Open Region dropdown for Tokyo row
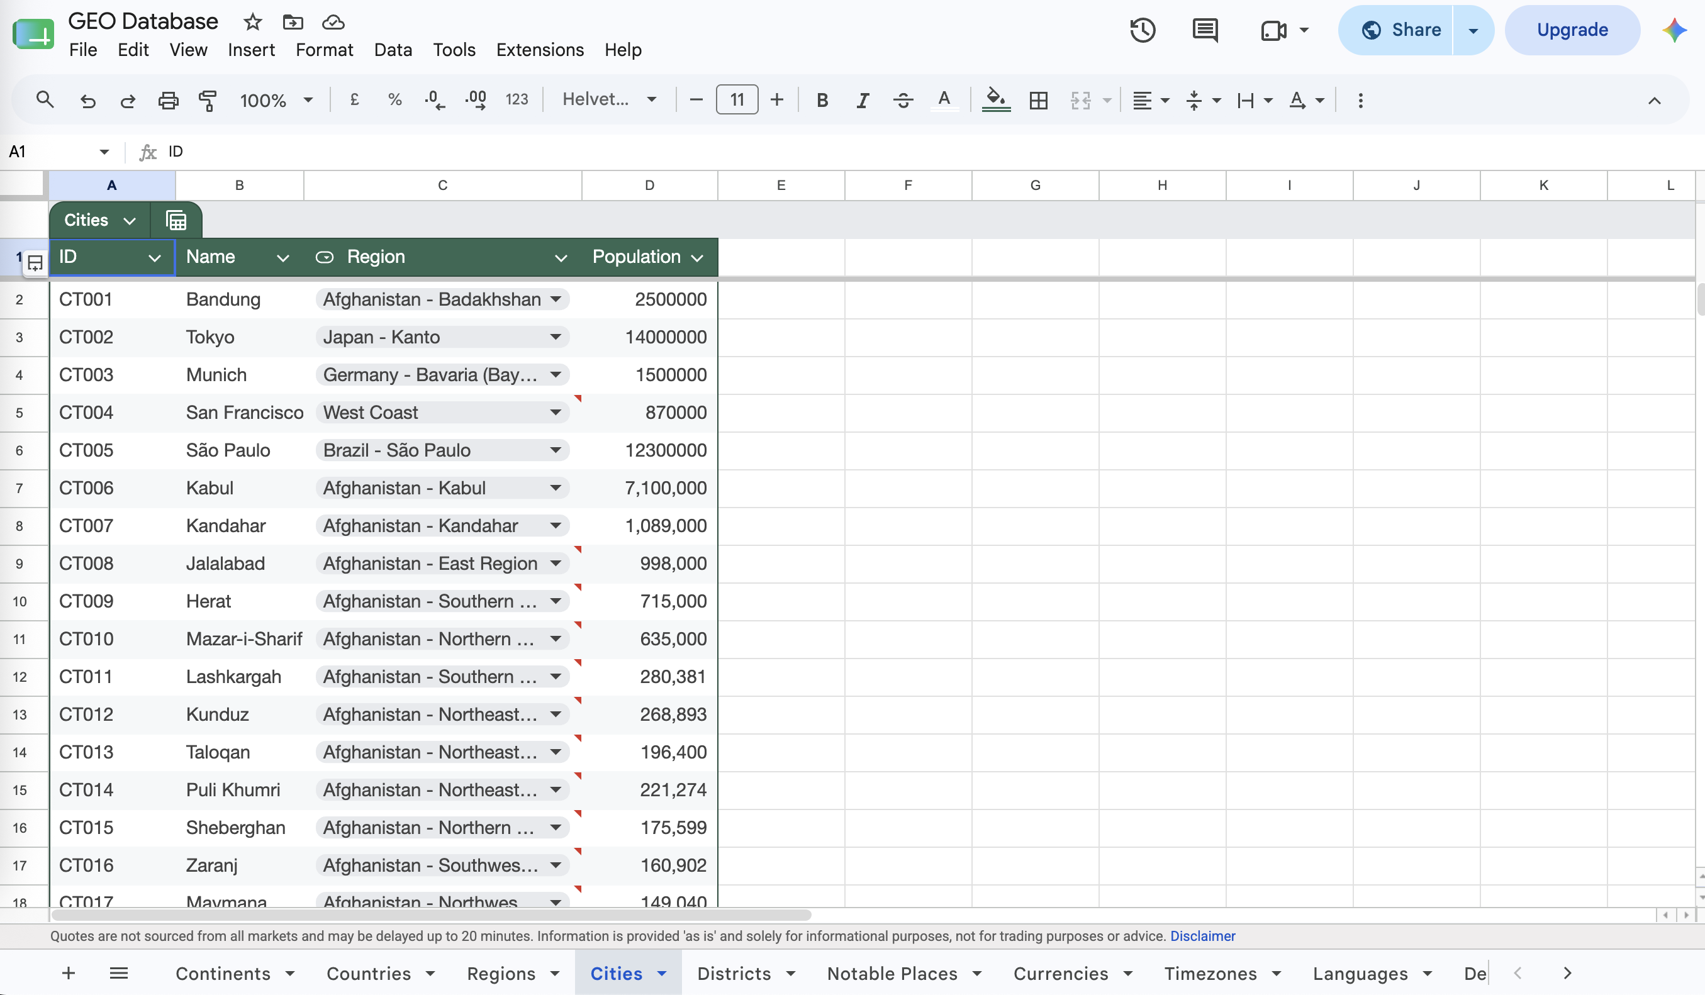Image resolution: width=1705 pixels, height=995 pixels. (x=556, y=337)
